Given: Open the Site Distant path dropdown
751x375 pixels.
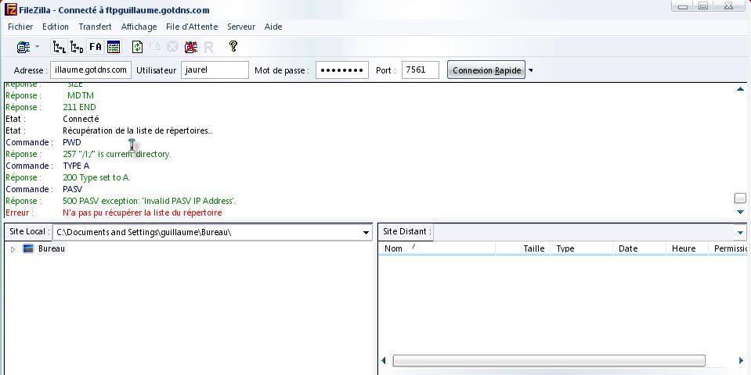Looking at the screenshot, I should coord(741,233).
